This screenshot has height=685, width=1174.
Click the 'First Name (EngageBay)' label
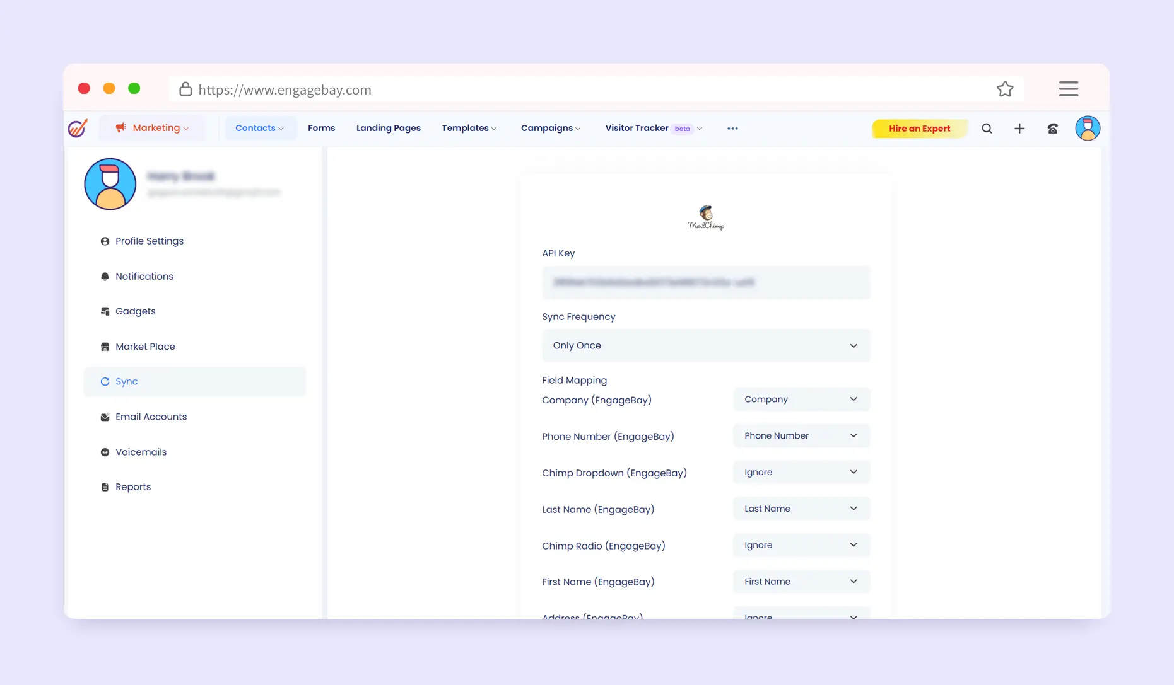tap(598, 582)
